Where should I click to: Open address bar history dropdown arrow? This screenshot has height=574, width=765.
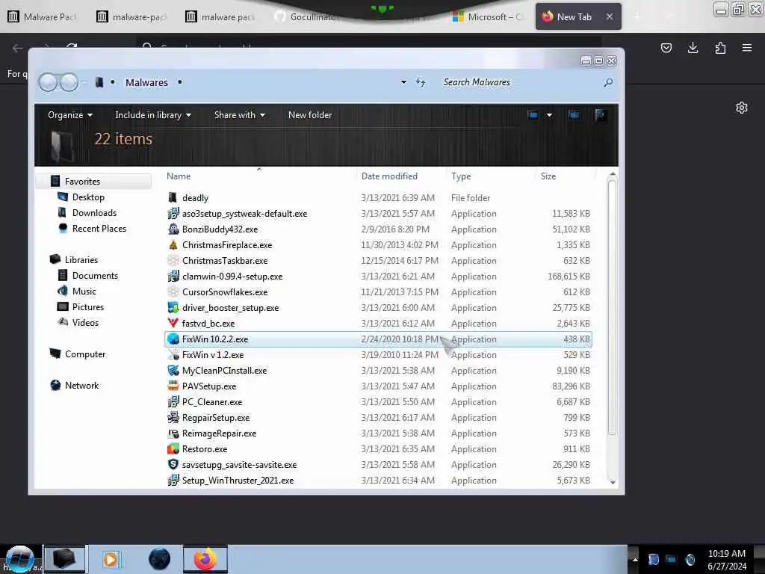(403, 82)
